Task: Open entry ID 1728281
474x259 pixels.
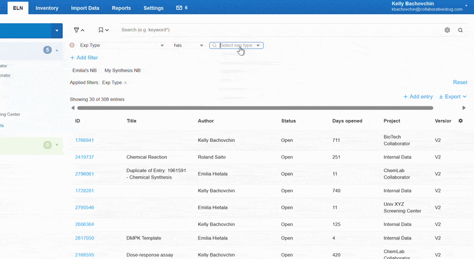Action: (84, 191)
